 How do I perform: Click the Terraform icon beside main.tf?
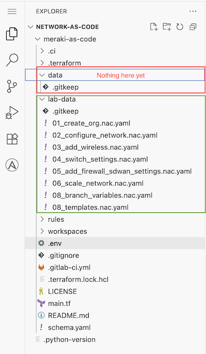click(41, 303)
